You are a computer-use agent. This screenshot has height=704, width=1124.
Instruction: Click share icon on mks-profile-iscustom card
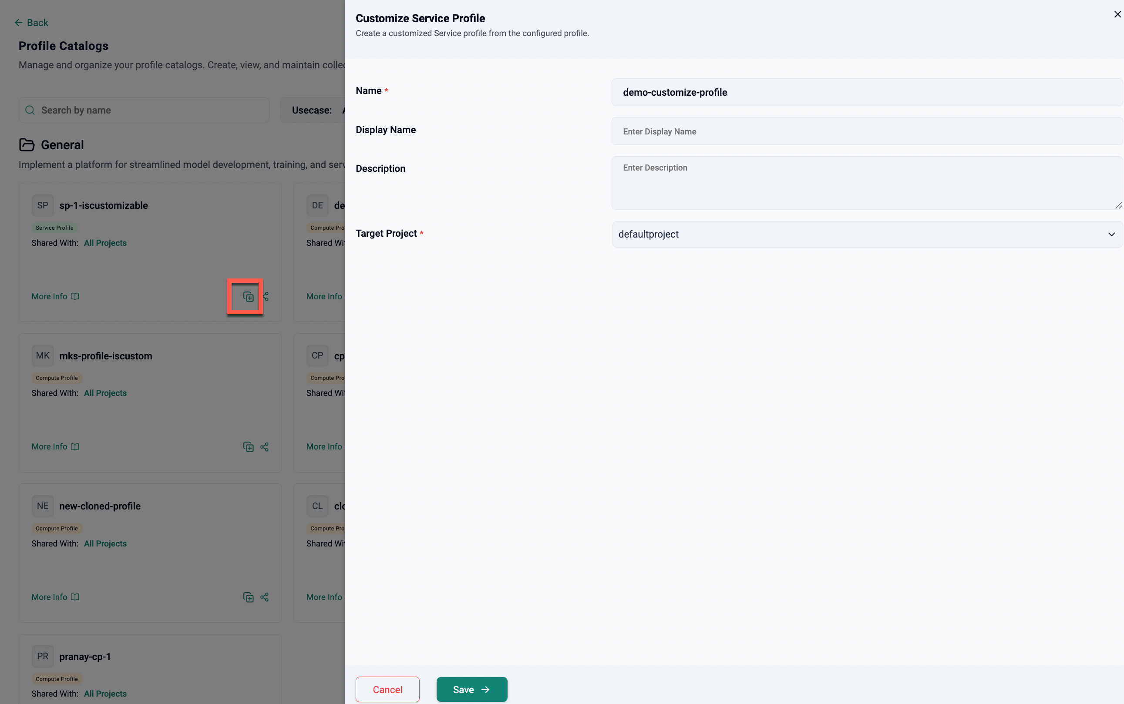pyautogui.click(x=265, y=447)
